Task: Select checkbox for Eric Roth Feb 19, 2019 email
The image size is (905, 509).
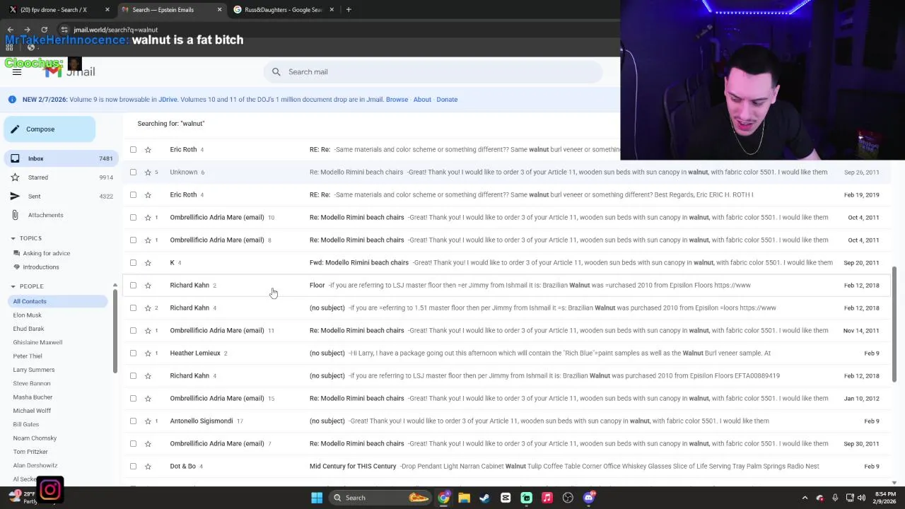Action: pos(133,194)
